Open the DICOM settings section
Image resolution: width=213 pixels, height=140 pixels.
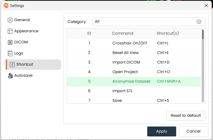(21, 42)
